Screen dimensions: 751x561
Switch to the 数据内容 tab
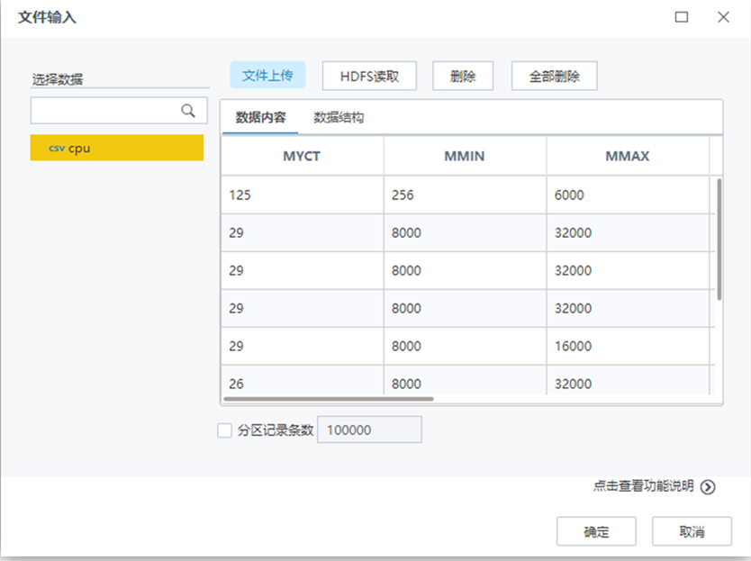[x=261, y=115]
